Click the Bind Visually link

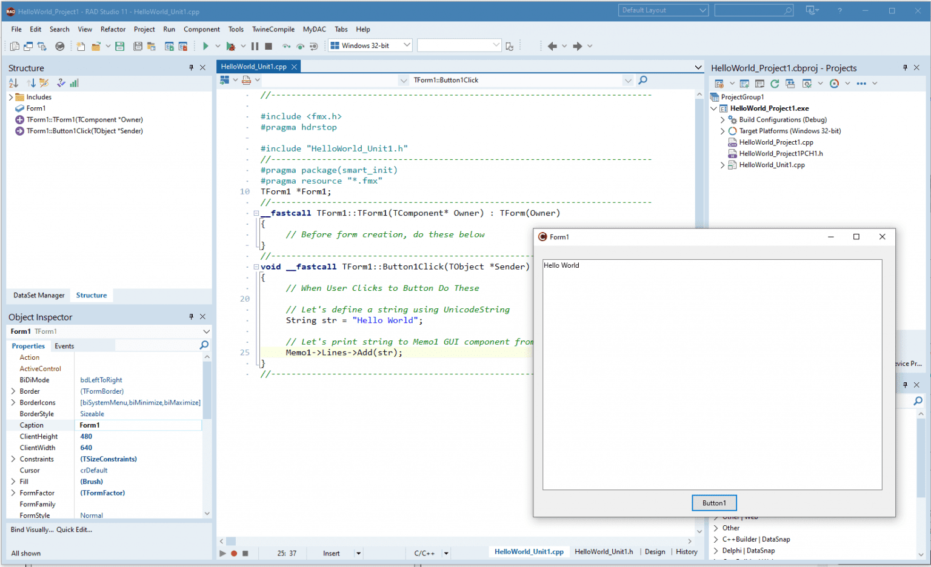coord(32,529)
